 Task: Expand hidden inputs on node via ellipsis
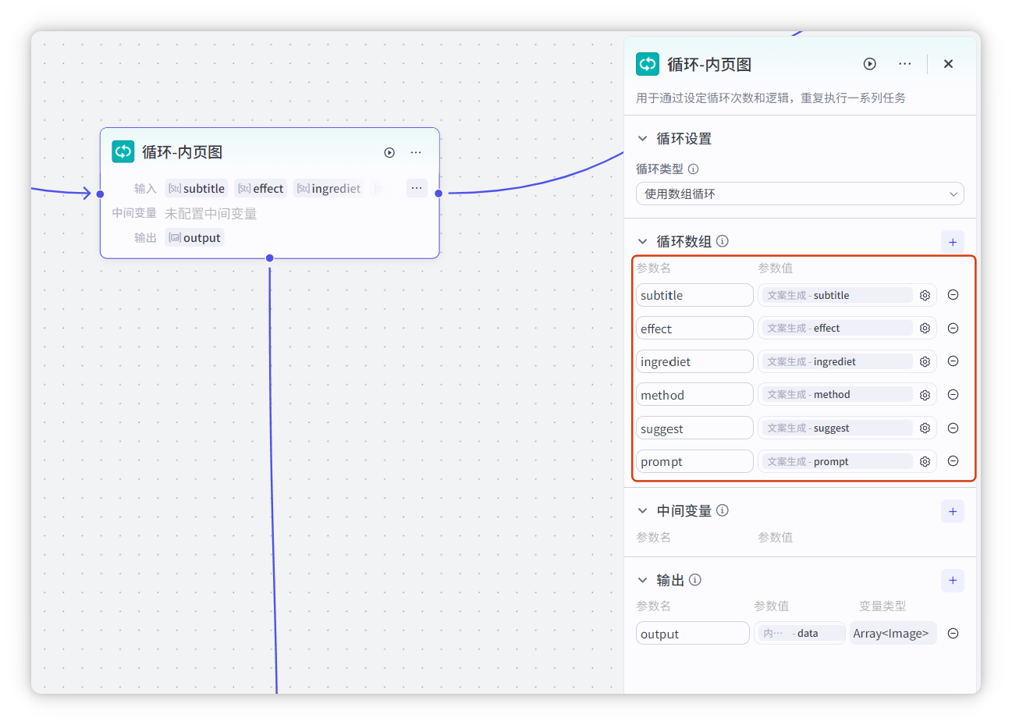click(x=417, y=188)
